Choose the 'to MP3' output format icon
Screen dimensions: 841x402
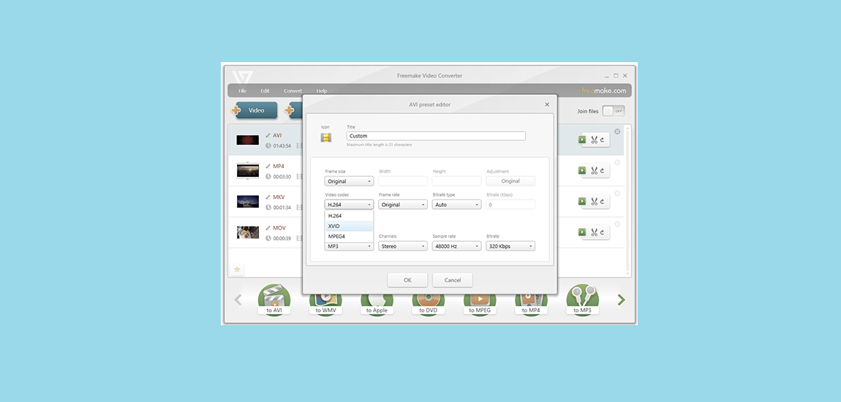(x=582, y=300)
